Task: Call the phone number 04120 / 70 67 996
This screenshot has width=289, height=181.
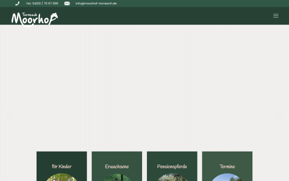Action: point(42,3)
